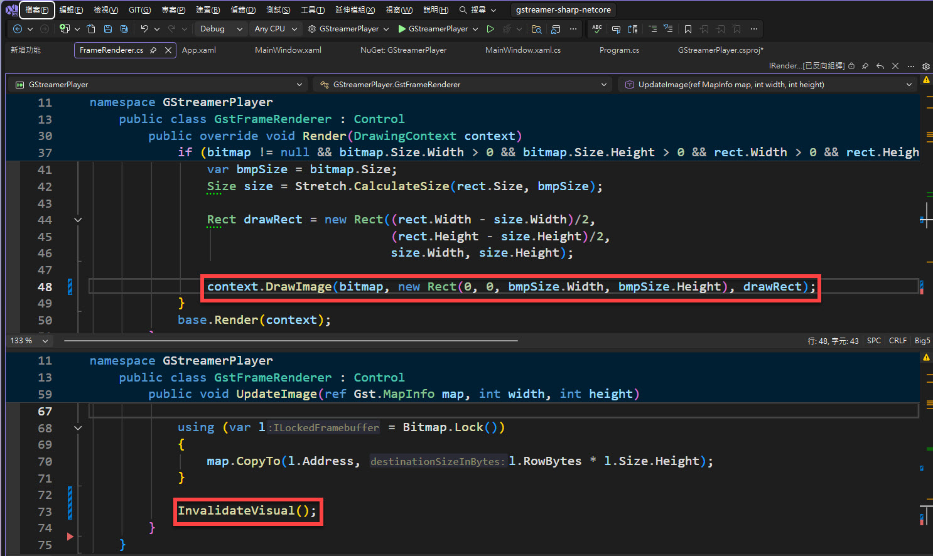Click the navigate backward arrow icon

coord(18,29)
